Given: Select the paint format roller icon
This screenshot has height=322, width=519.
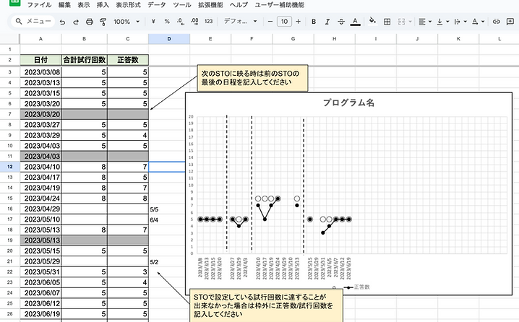Looking at the screenshot, I should (103, 22).
